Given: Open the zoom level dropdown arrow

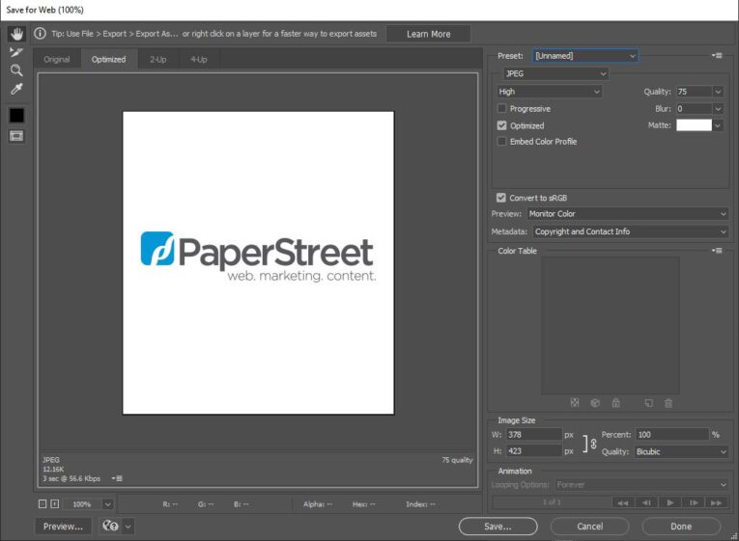Looking at the screenshot, I should 108,503.
